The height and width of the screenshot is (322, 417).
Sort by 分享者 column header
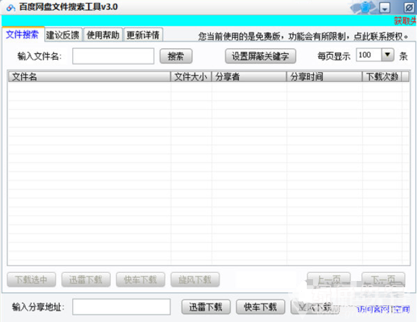point(249,77)
